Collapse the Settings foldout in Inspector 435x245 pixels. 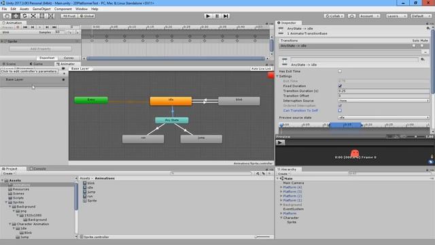pyautogui.click(x=277, y=76)
